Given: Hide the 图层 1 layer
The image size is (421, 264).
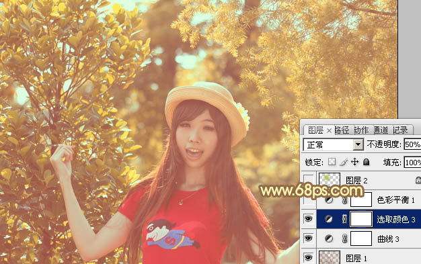Looking at the screenshot, I should tap(308, 257).
